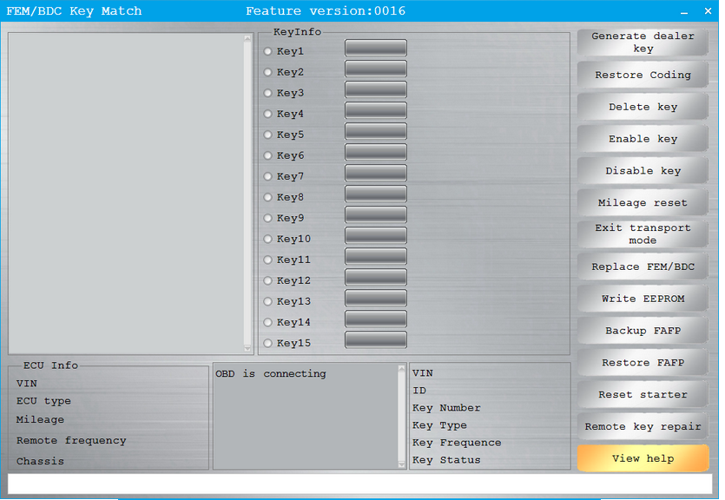Click the 'Key Type' label

(439, 425)
